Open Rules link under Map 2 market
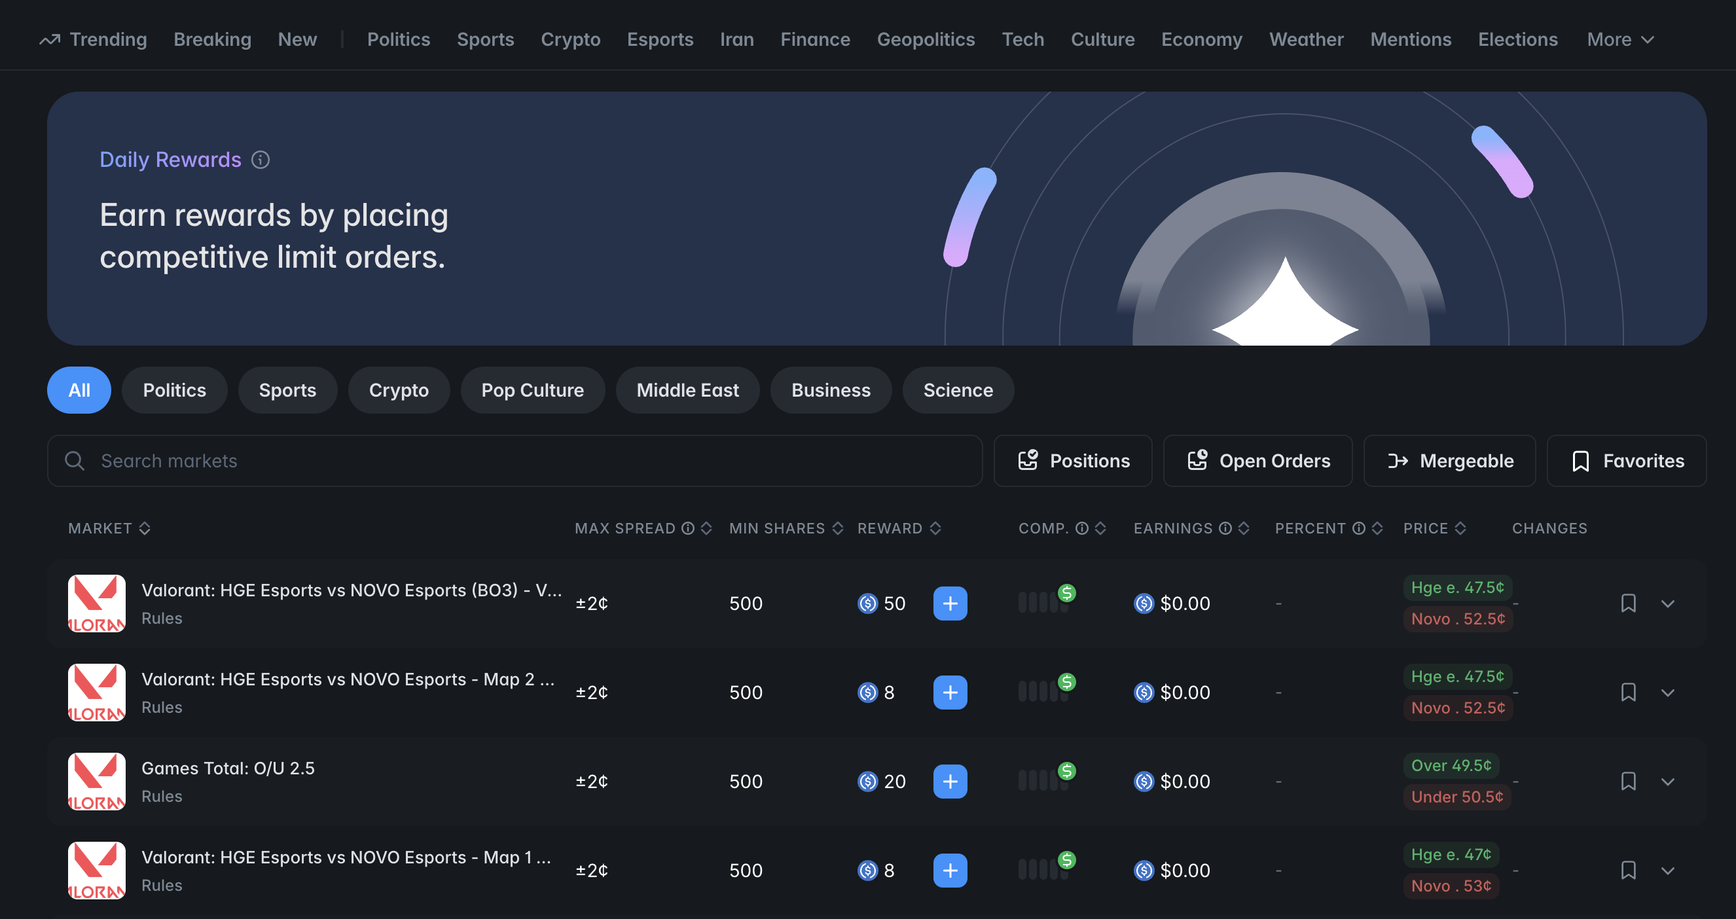Image resolution: width=1736 pixels, height=919 pixels. point(162,707)
